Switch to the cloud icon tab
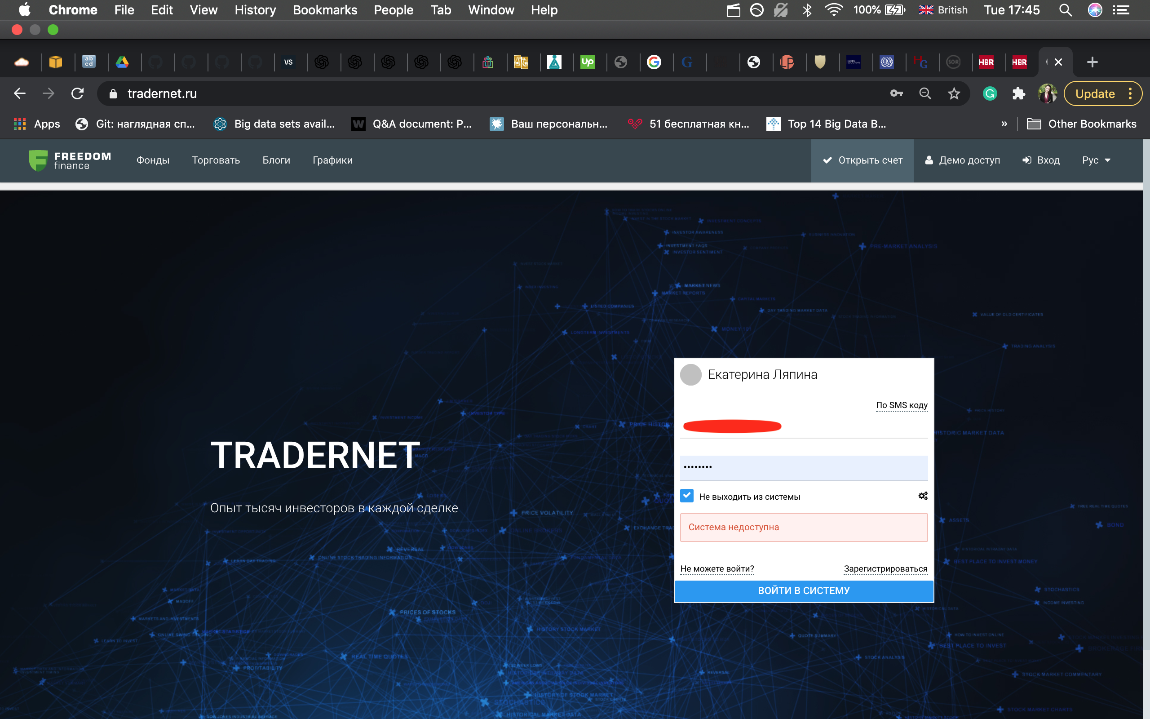The image size is (1150, 719). [x=22, y=62]
